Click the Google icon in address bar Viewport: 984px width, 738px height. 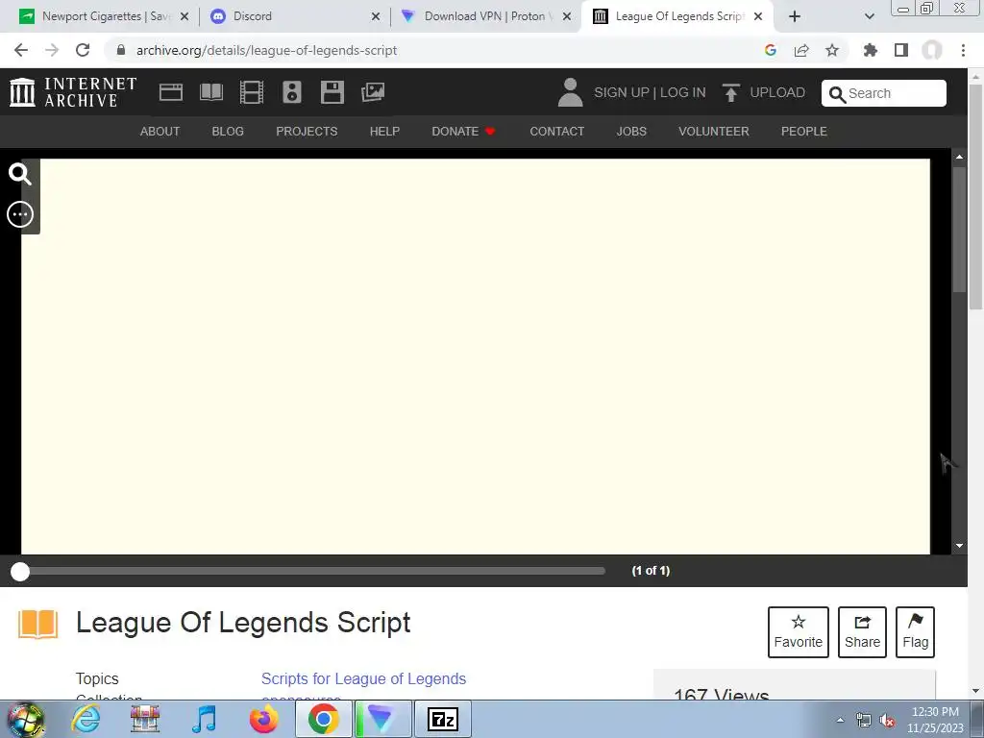[771, 50]
